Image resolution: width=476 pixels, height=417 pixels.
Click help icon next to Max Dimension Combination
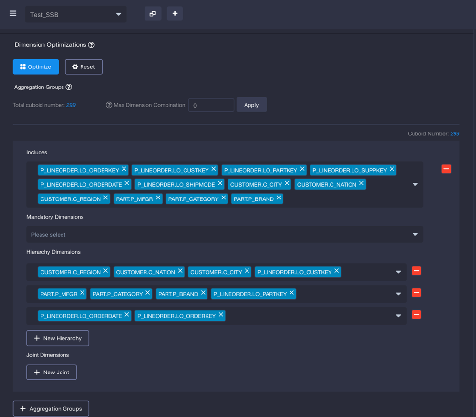pyautogui.click(x=109, y=105)
